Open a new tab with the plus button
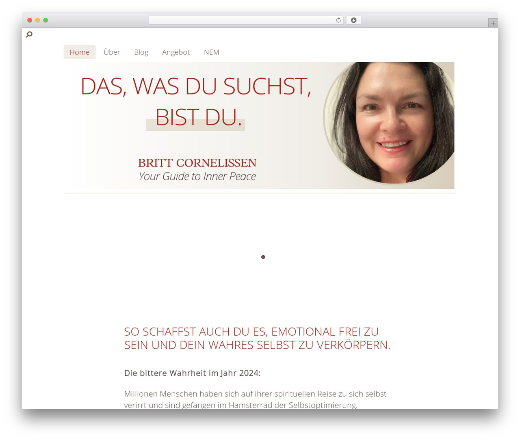 coord(493,23)
